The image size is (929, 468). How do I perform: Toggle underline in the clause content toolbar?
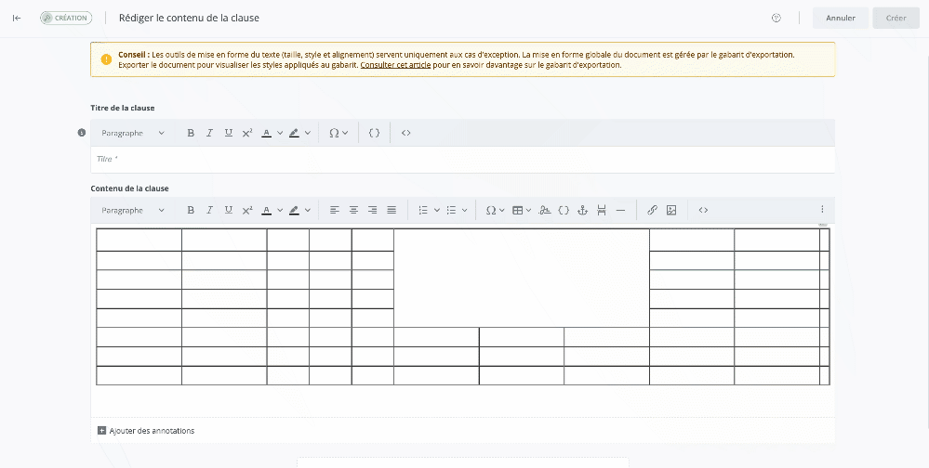tap(229, 210)
